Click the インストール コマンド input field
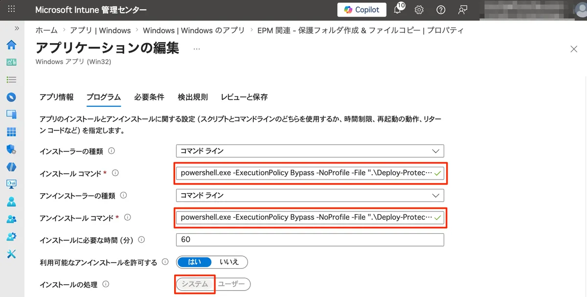The image size is (587, 297). pos(310,173)
